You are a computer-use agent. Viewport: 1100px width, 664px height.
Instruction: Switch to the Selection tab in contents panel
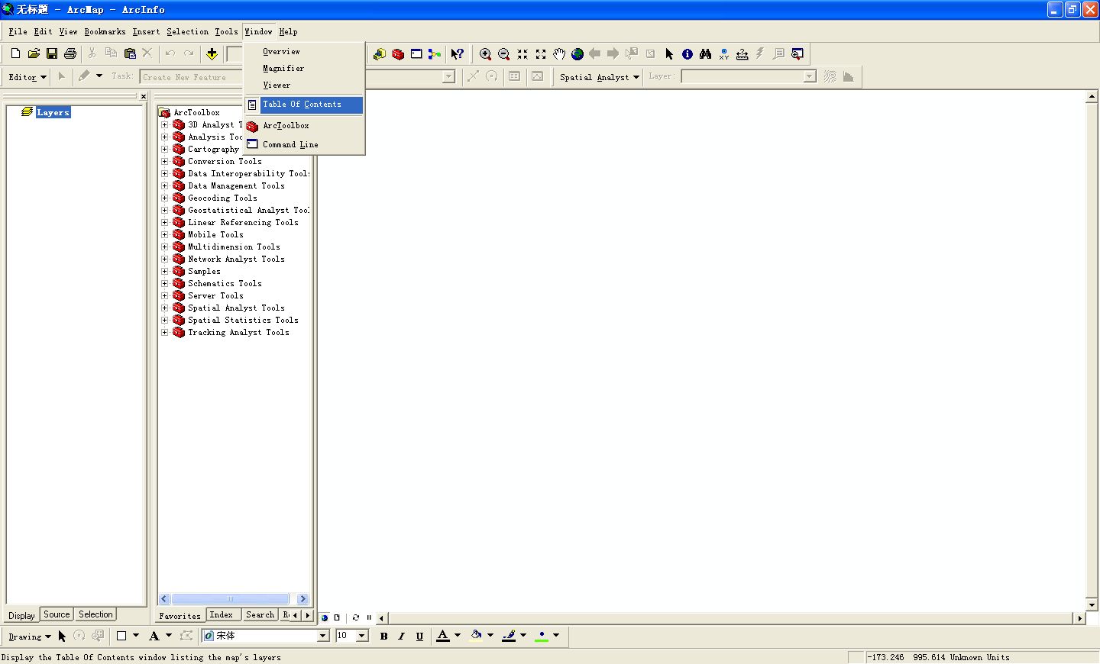(x=95, y=614)
